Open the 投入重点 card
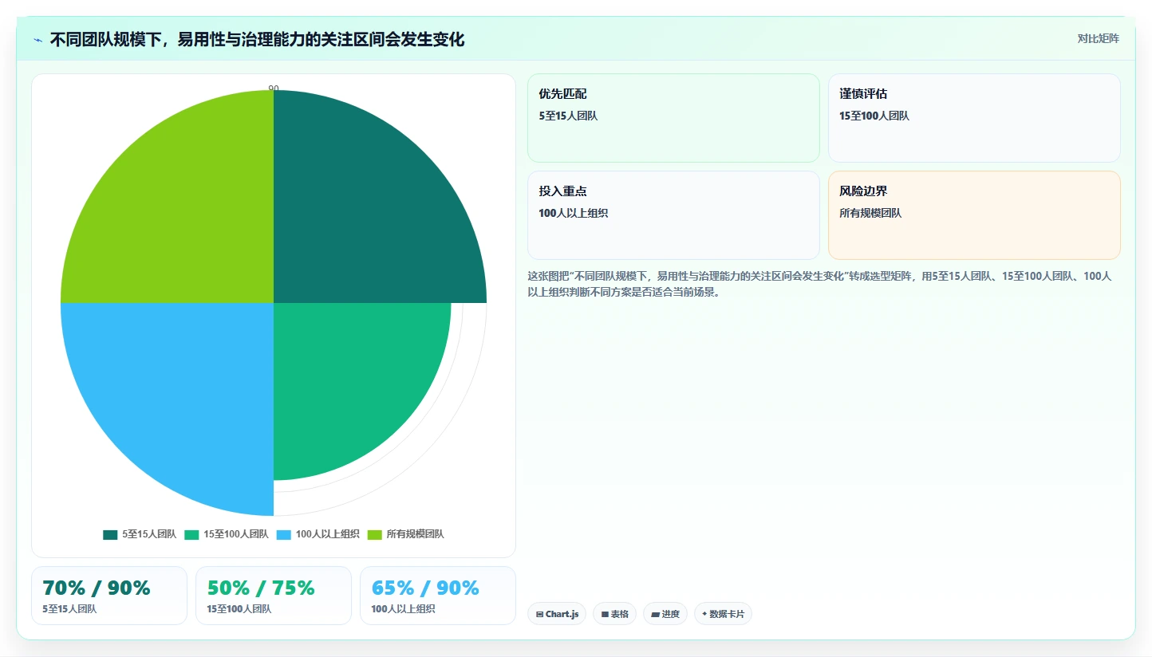1152x657 pixels. pyautogui.click(x=673, y=215)
